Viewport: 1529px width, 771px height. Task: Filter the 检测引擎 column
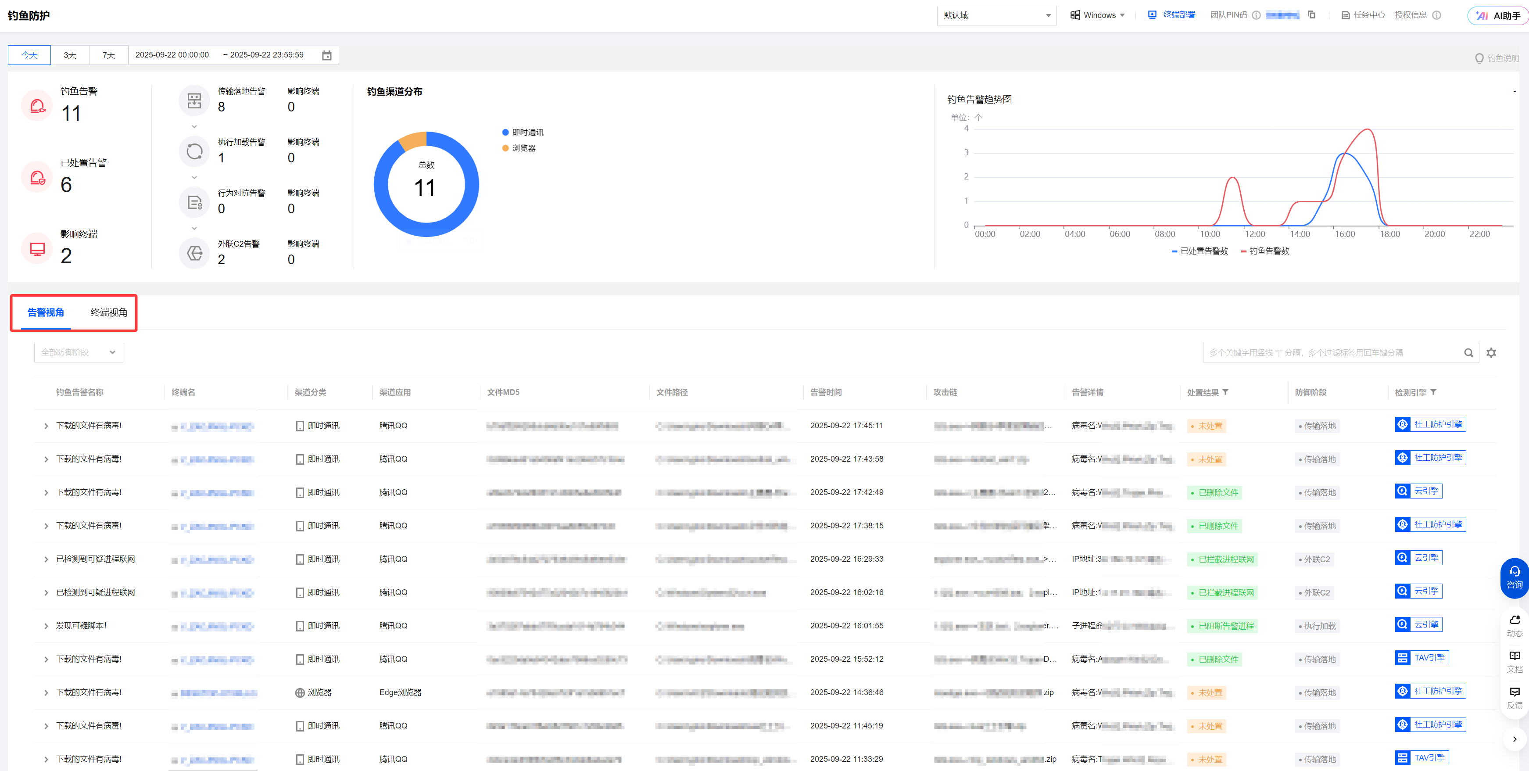1433,392
